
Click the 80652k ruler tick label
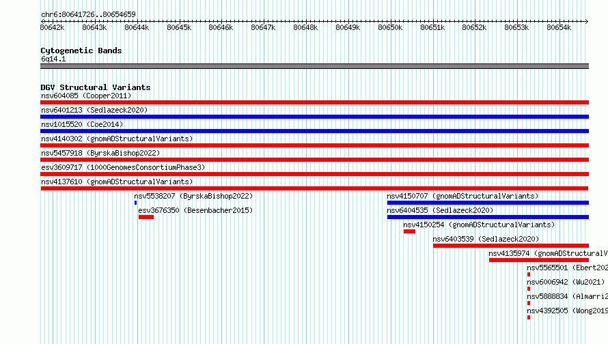coord(474,27)
